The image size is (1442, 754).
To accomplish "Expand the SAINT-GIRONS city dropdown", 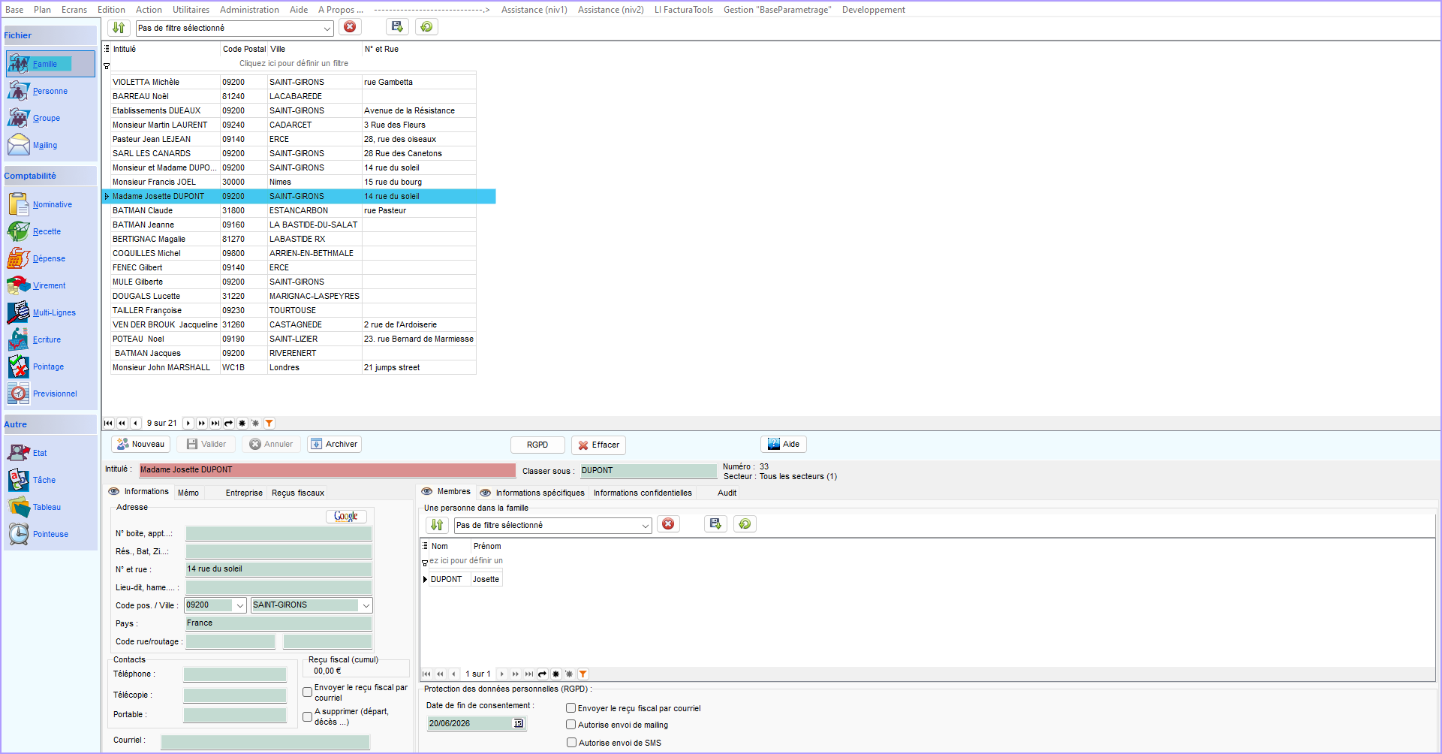I will [x=366, y=605].
